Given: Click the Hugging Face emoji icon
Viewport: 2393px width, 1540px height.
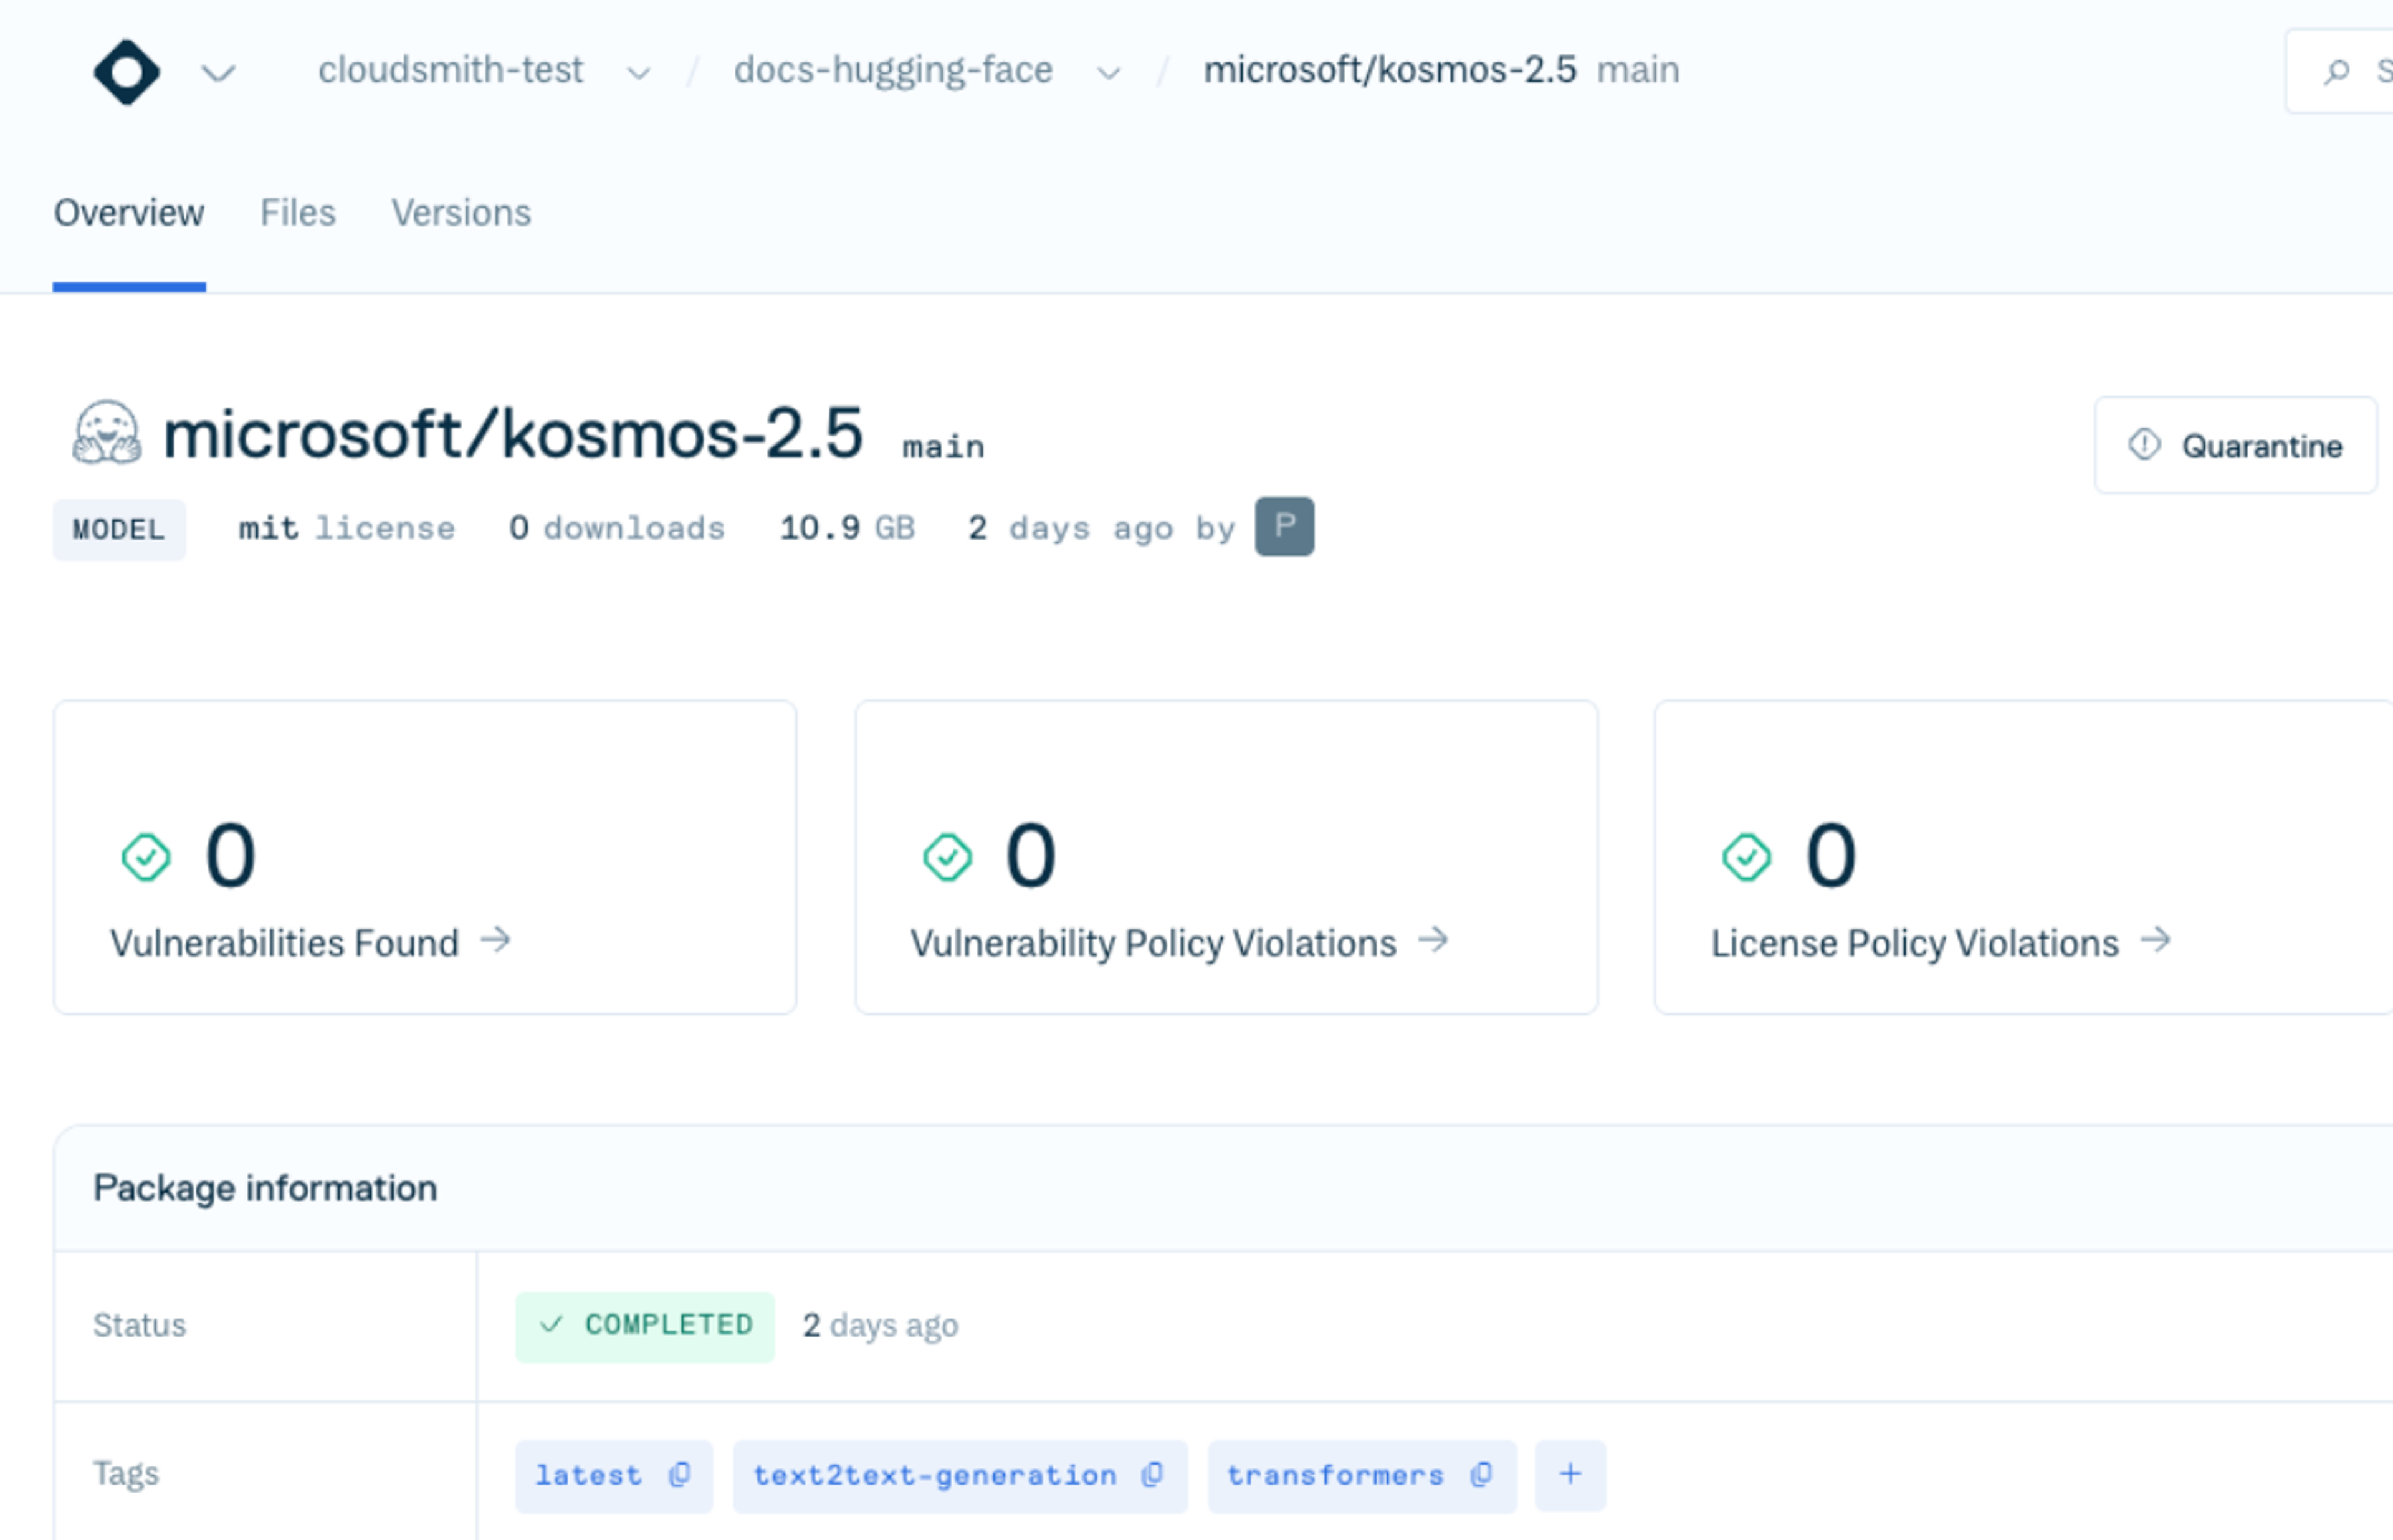Looking at the screenshot, I should (x=106, y=433).
